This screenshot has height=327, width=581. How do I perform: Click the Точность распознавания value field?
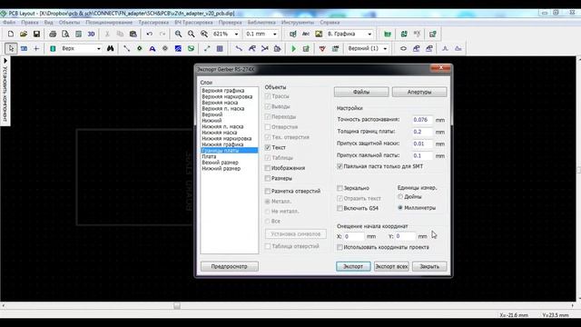(423, 120)
